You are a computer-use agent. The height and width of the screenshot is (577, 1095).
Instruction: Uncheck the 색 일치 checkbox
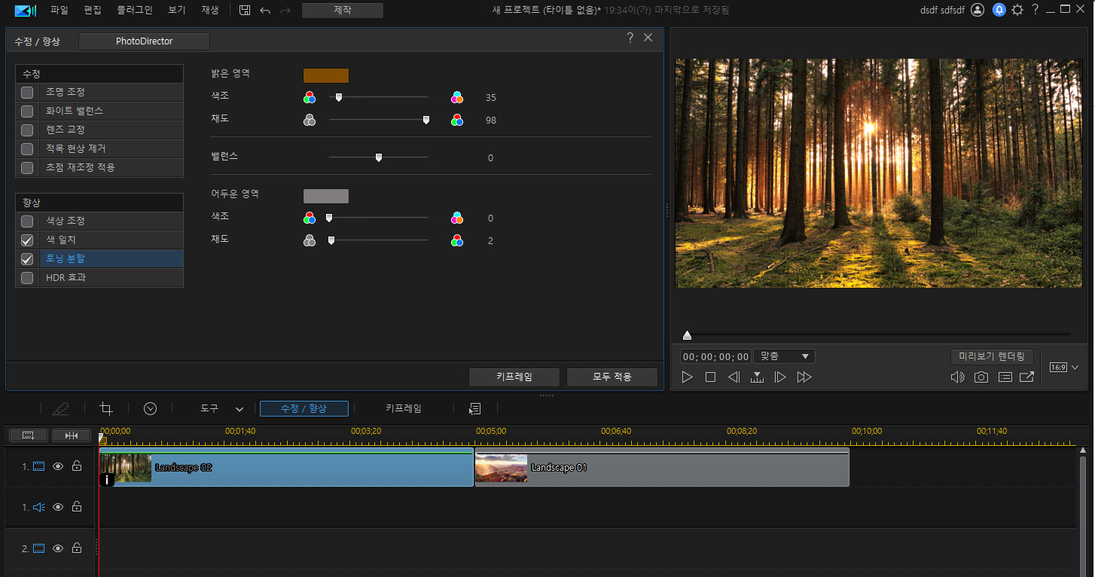coord(27,240)
